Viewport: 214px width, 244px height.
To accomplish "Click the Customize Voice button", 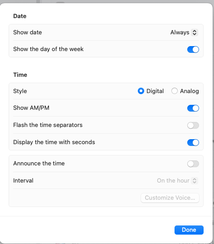I will point(170,198).
